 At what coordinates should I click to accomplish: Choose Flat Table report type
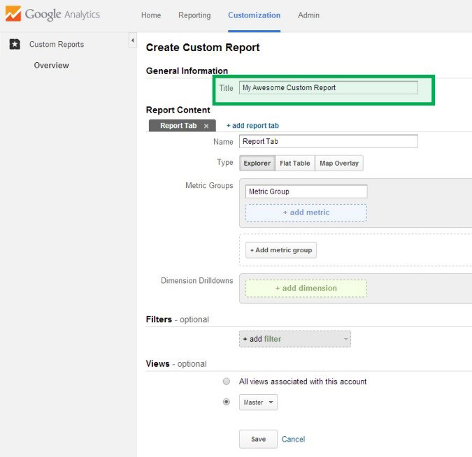pyautogui.click(x=295, y=163)
